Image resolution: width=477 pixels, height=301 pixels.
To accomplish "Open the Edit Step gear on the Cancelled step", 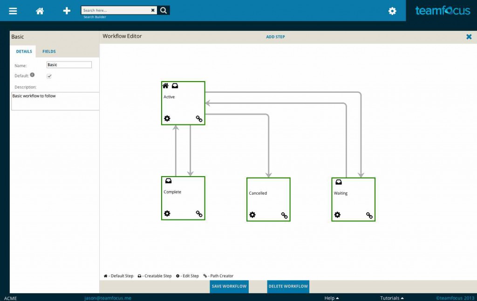I will (x=252, y=215).
